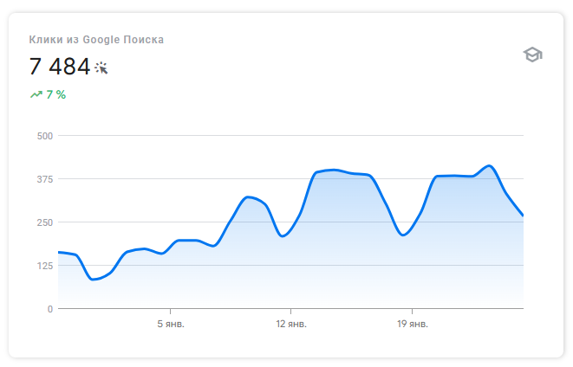This screenshot has width=573, height=367.
Task: Select the "19 янв." date label
Action: pos(412,325)
